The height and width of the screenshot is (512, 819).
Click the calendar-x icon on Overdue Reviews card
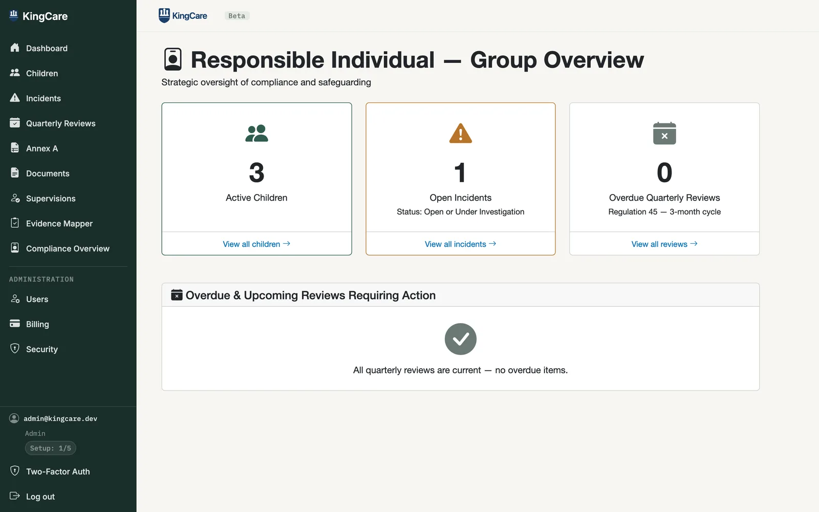pyautogui.click(x=664, y=133)
